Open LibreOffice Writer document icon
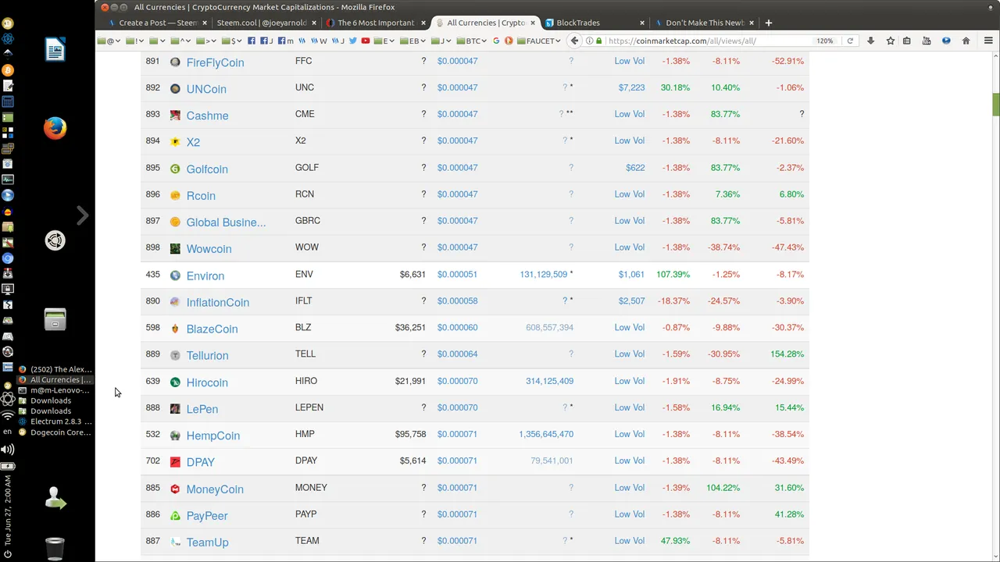 [x=55, y=50]
